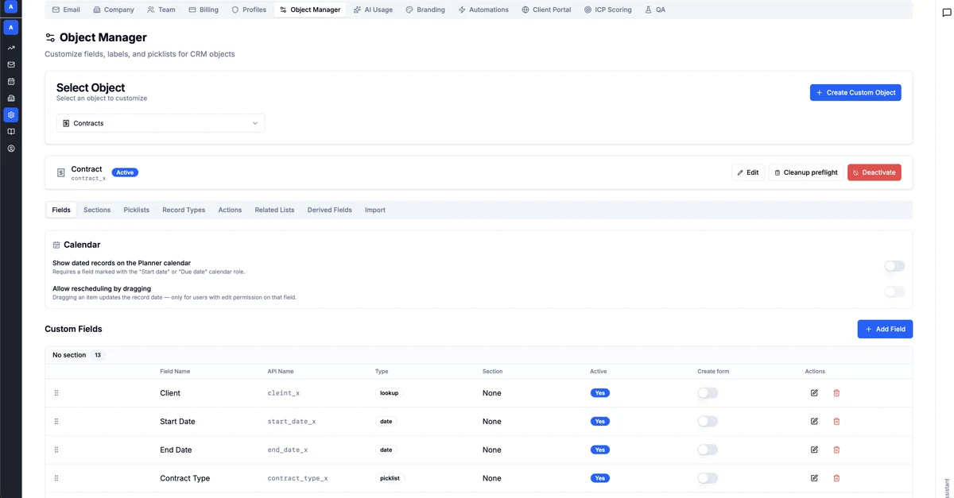The width and height of the screenshot is (954, 498).
Task: Open the calendar icon in left sidebar
Action: click(x=11, y=81)
